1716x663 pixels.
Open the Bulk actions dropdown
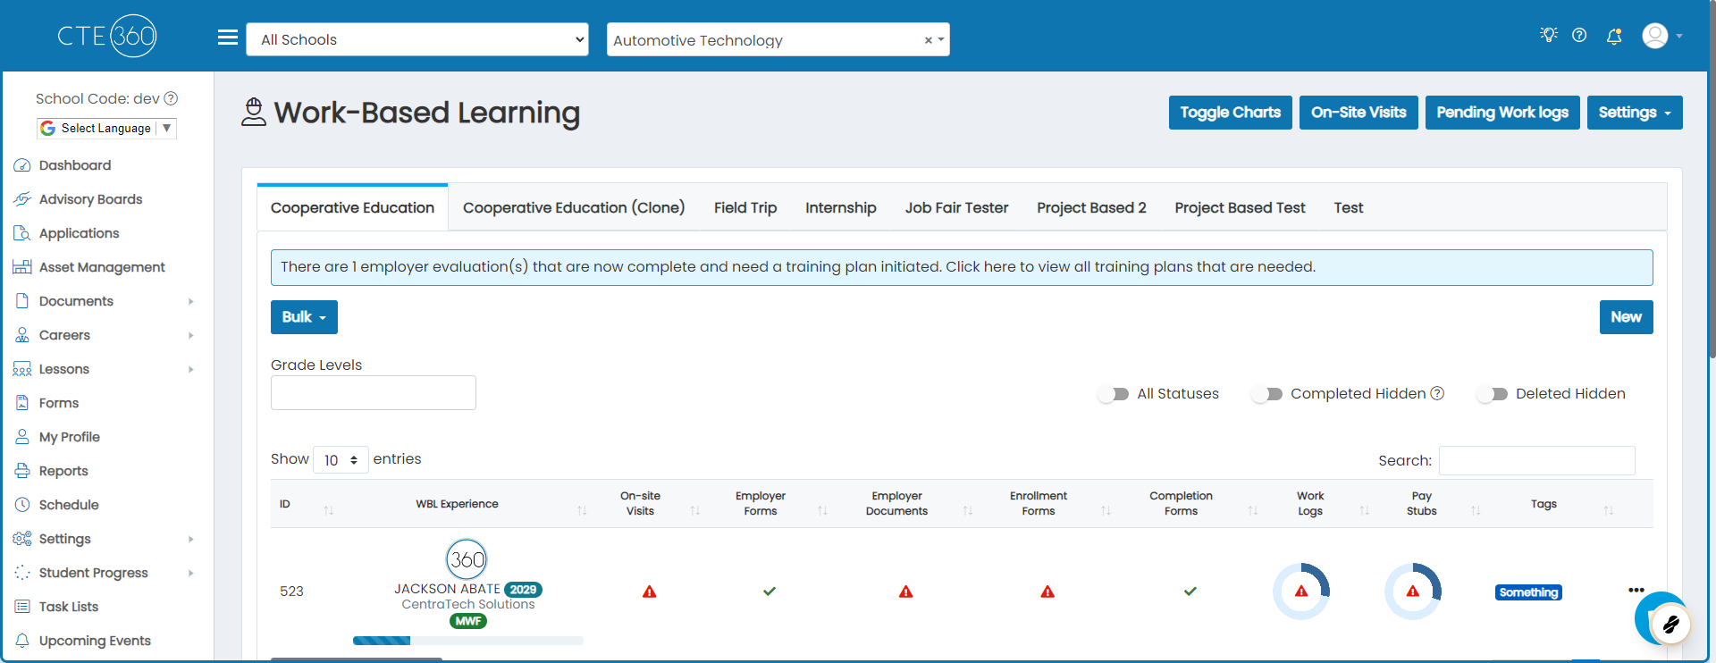tap(304, 317)
